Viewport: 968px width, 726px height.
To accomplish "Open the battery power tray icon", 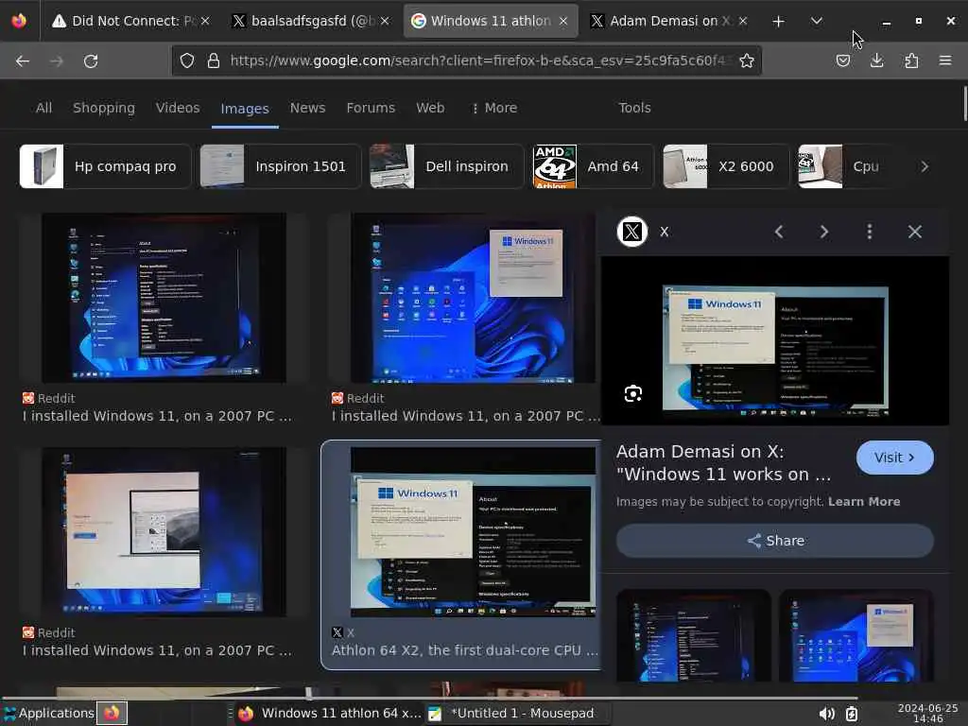I will click(x=852, y=714).
